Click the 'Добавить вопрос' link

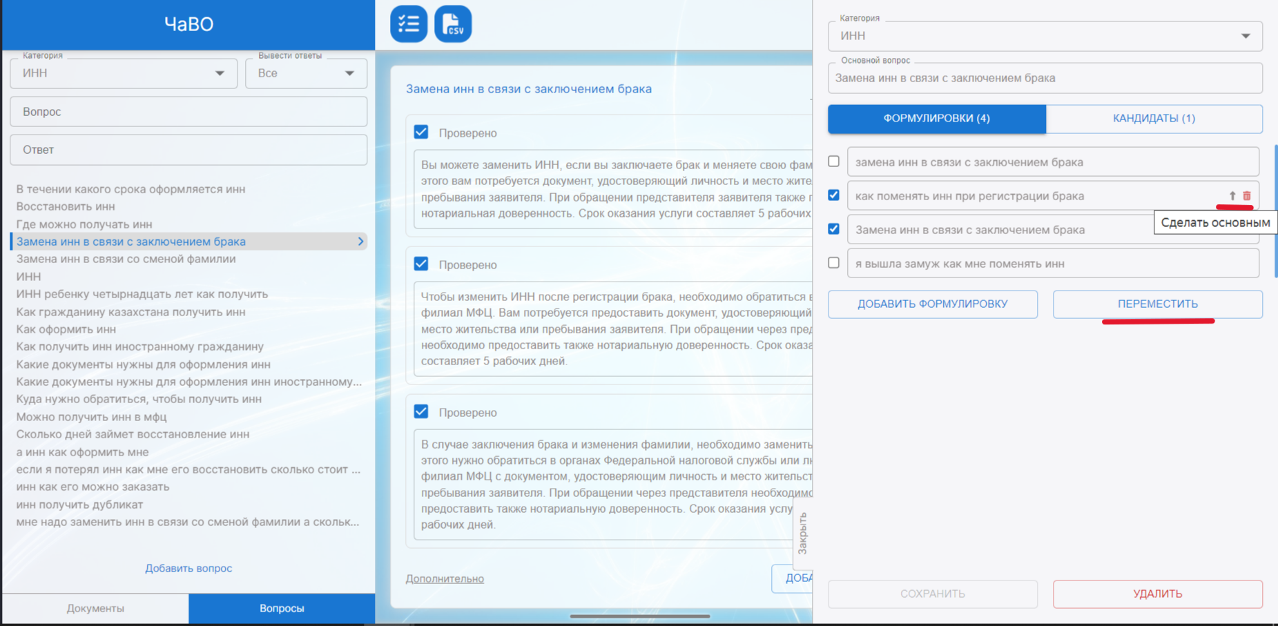point(188,568)
